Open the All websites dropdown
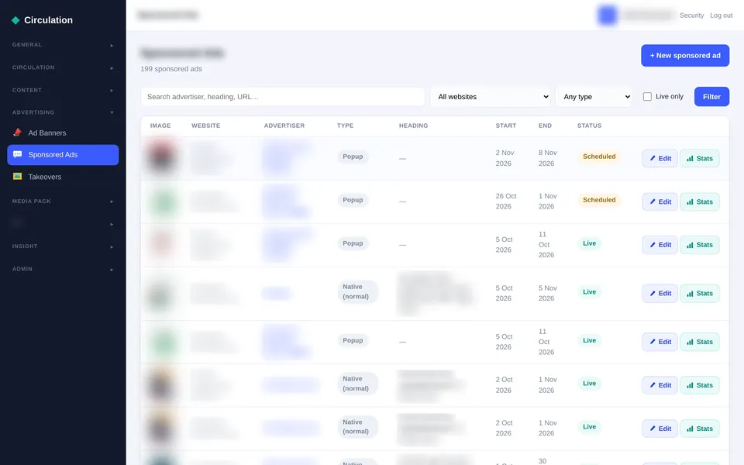The height and width of the screenshot is (465, 744). 490,97
